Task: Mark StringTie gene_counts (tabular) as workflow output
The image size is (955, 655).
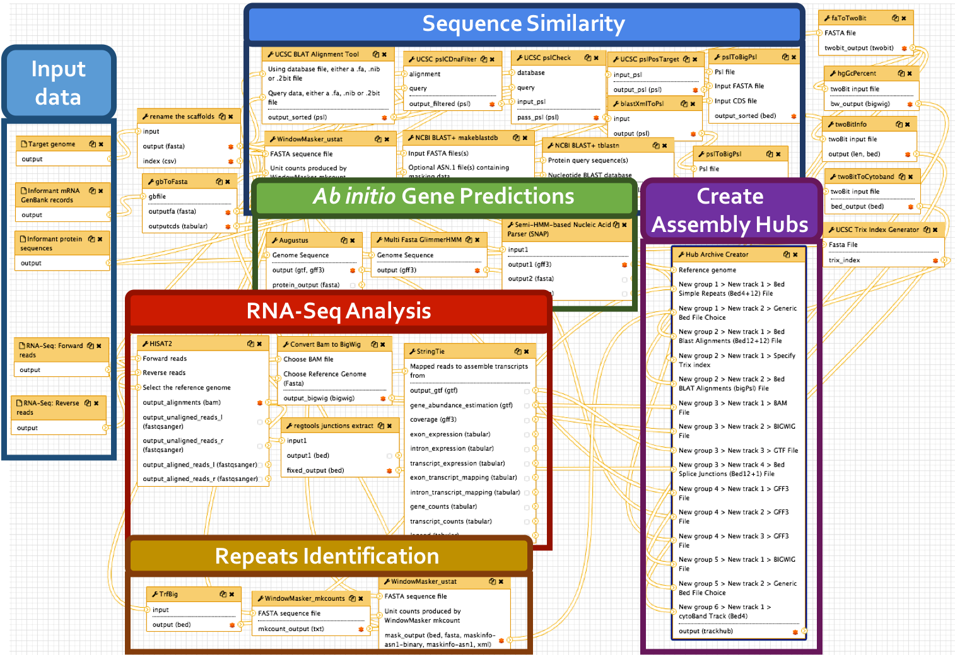Action: click(x=527, y=507)
